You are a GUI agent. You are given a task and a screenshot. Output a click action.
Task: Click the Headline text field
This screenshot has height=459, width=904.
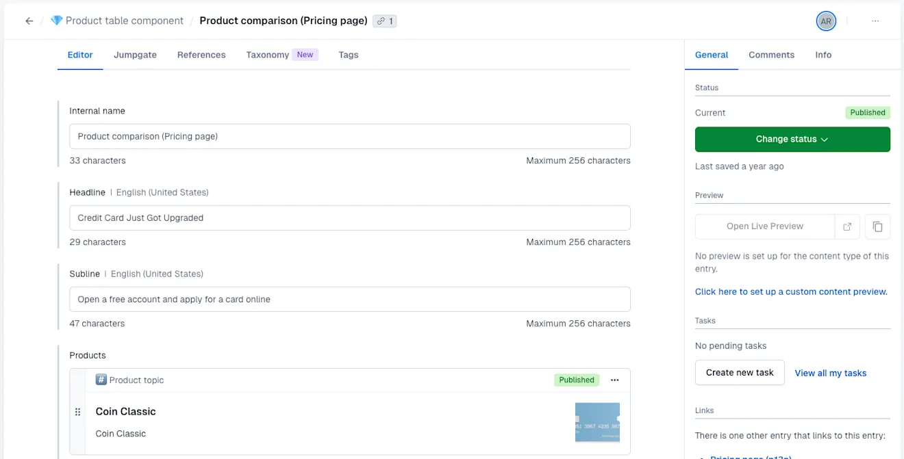350,218
